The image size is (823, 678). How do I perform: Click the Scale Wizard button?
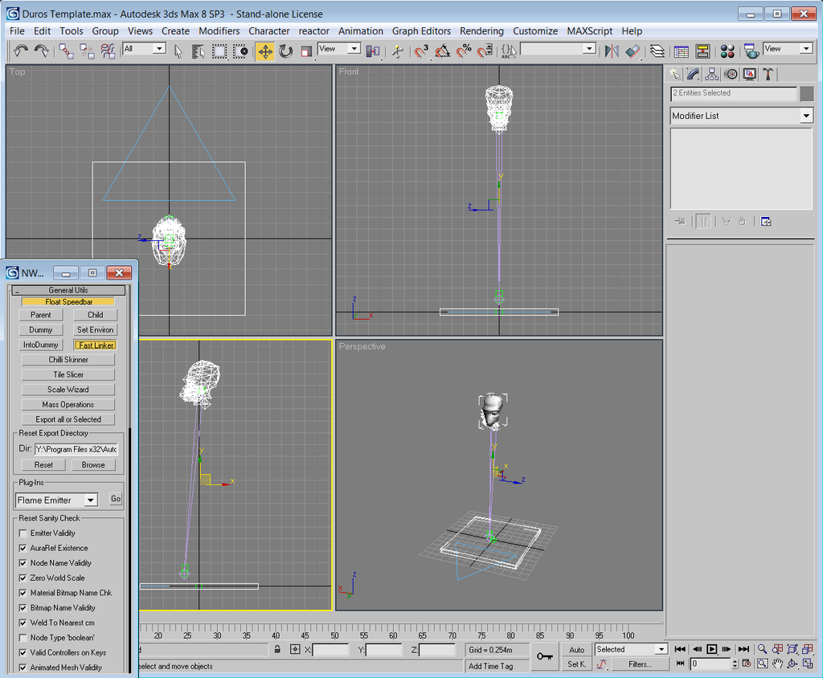(68, 390)
